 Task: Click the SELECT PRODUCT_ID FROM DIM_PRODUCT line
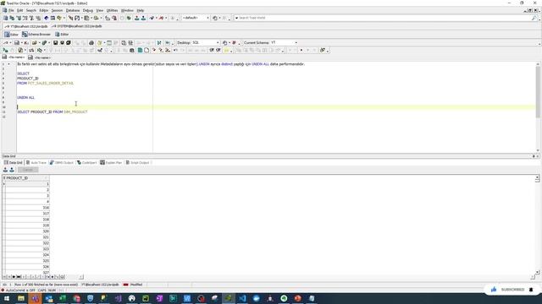pyautogui.click(x=53, y=112)
